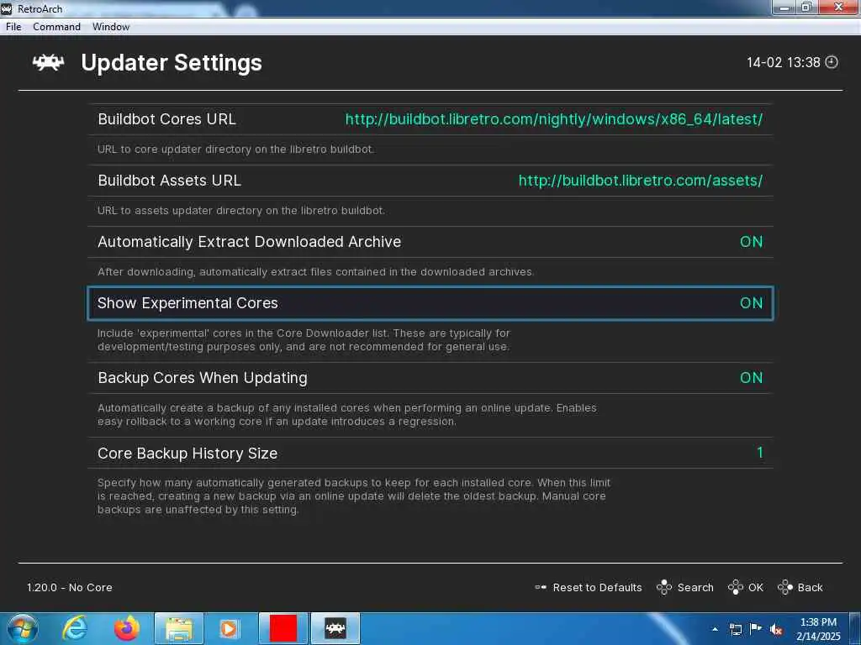861x645 pixels.
Task: Edit the Buildbot Cores URL value
Action: click(554, 119)
